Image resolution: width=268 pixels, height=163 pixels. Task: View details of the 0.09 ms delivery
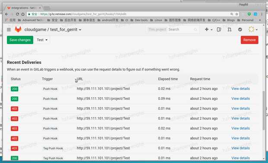[x=240, y=99]
